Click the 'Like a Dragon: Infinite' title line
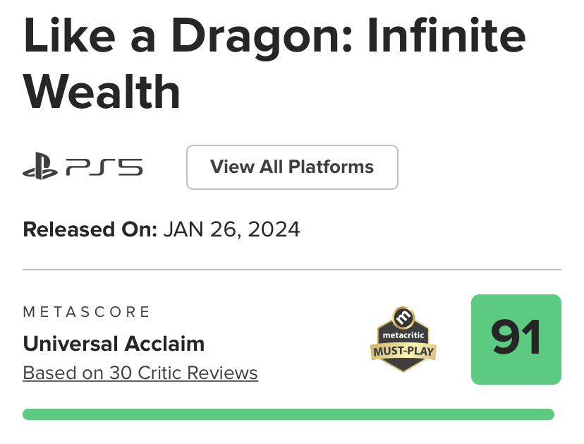This screenshot has height=444, width=584. (x=274, y=39)
